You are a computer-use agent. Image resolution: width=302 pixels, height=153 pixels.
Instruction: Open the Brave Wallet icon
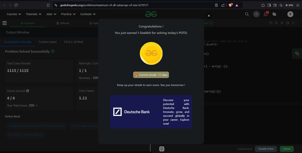(x=275, y=5)
